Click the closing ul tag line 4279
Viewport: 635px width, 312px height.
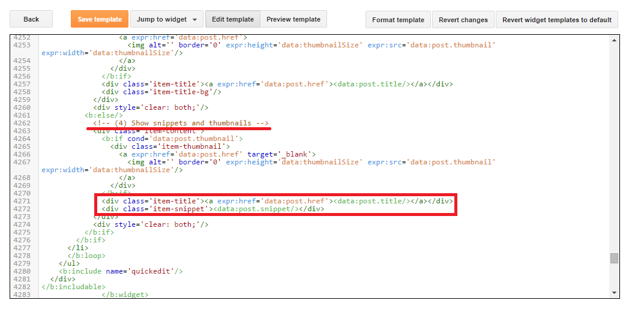click(69, 263)
